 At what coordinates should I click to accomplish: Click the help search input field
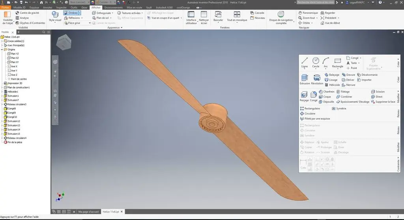tap(316, 2)
